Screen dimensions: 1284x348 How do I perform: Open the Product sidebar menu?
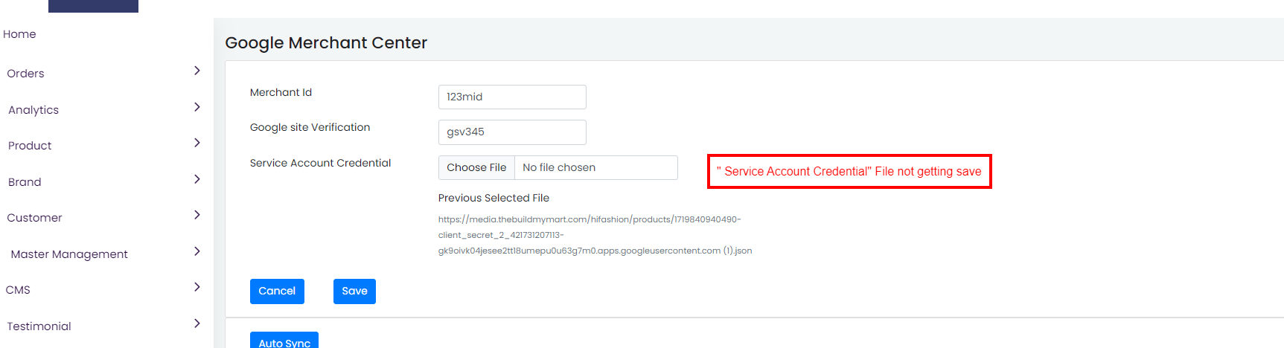30,146
